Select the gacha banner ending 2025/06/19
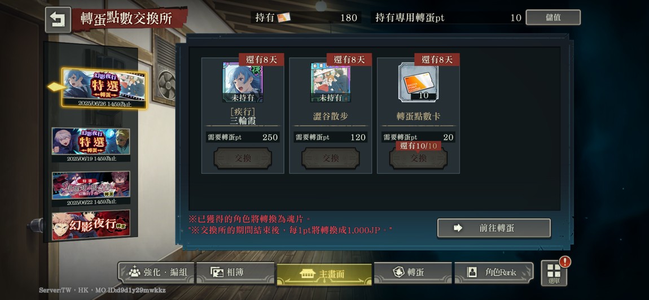649x300 pixels. click(91, 145)
